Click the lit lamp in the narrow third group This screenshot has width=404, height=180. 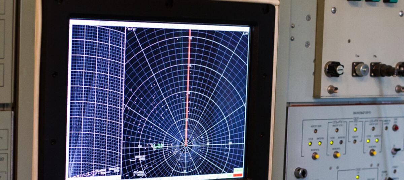(355, 129)
